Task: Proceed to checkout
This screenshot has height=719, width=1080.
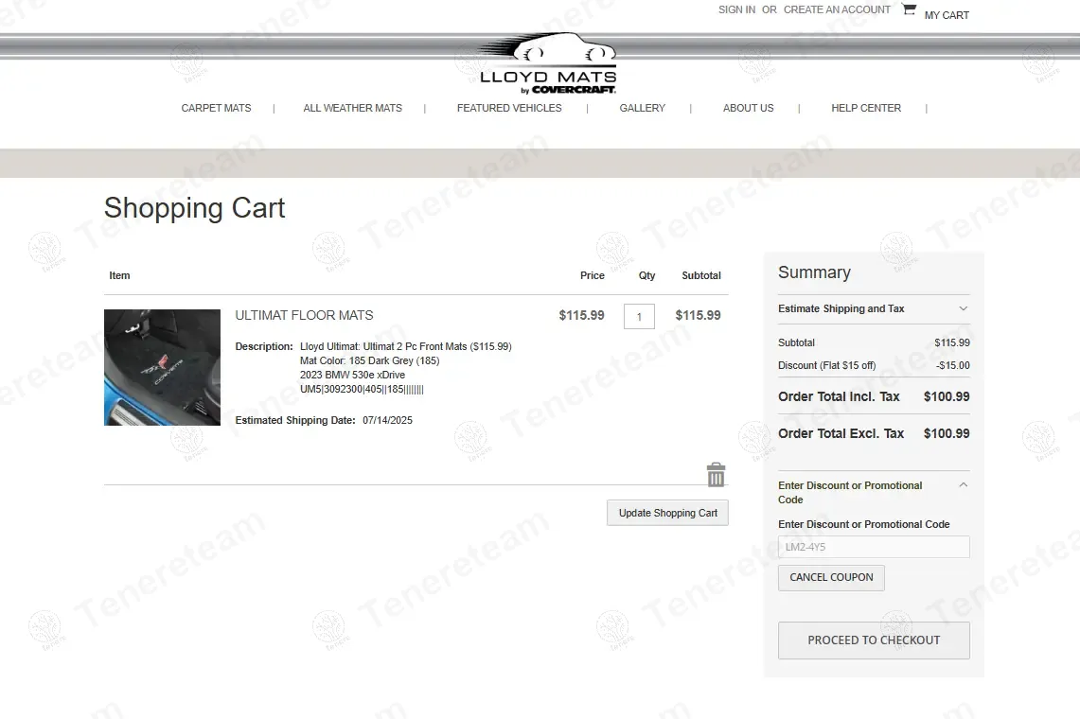Action: pos(873,640)
